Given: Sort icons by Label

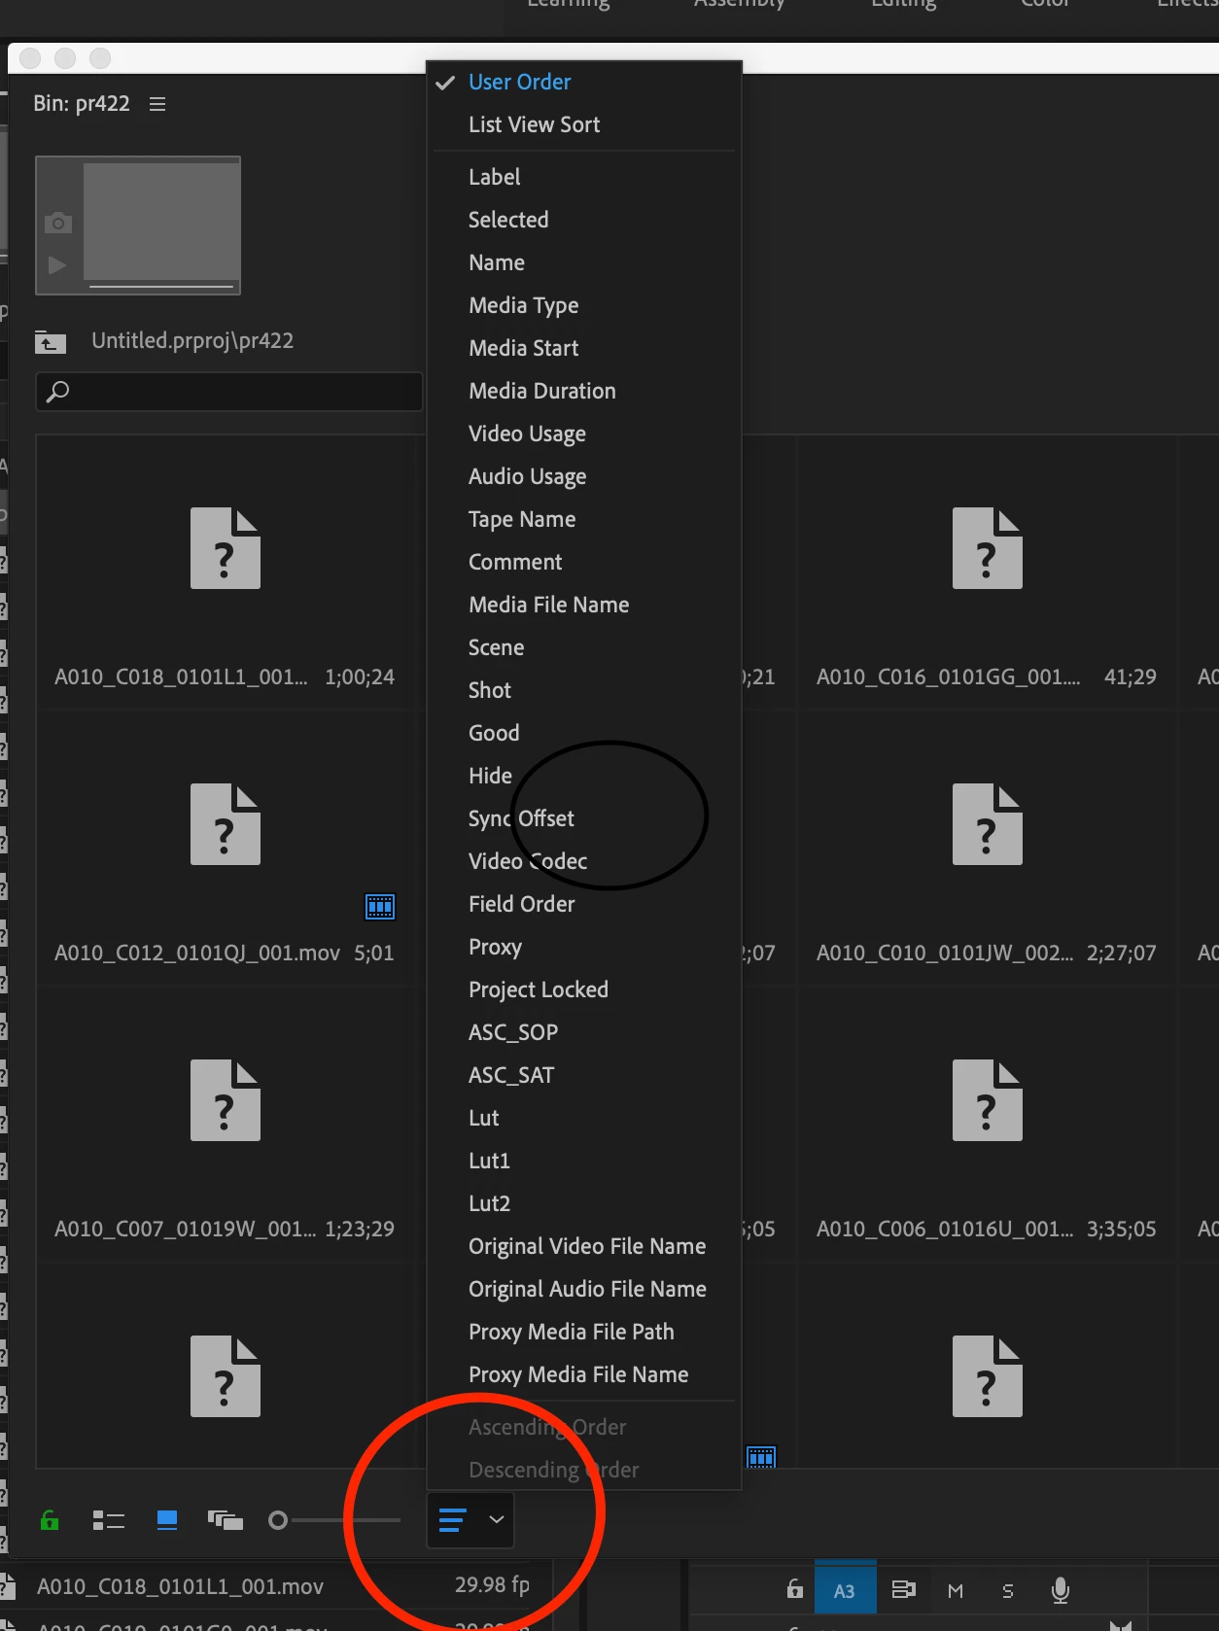Looking at the screenshot, I should 583,178.
